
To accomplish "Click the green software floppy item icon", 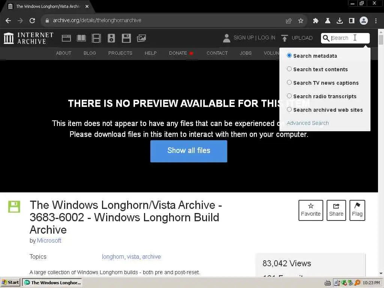I will coord(14,207).
